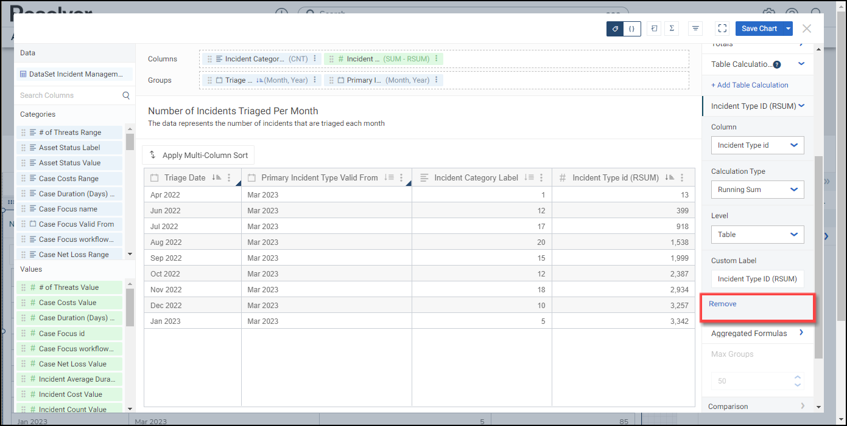Viewport: 847px width, 426px height.
Task: Open options menu of Incident Category CNT pill
Action: point(315,59)
